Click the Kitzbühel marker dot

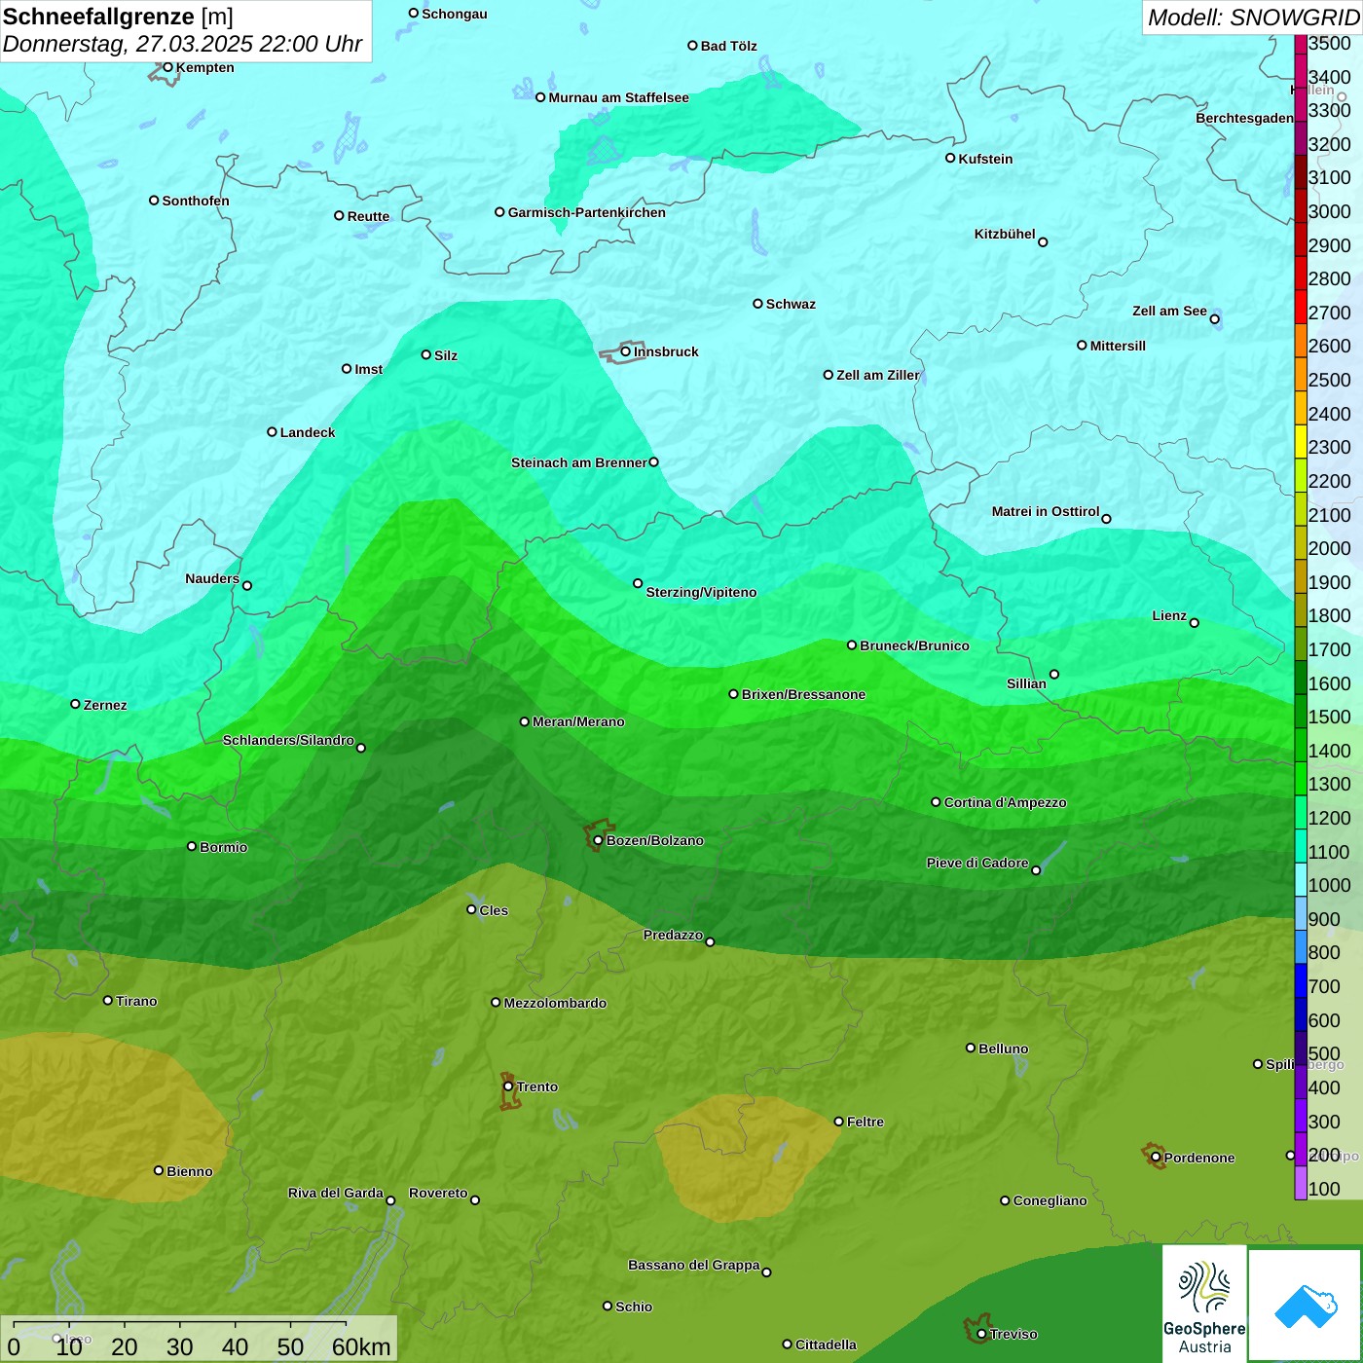tap(1043, 242)
